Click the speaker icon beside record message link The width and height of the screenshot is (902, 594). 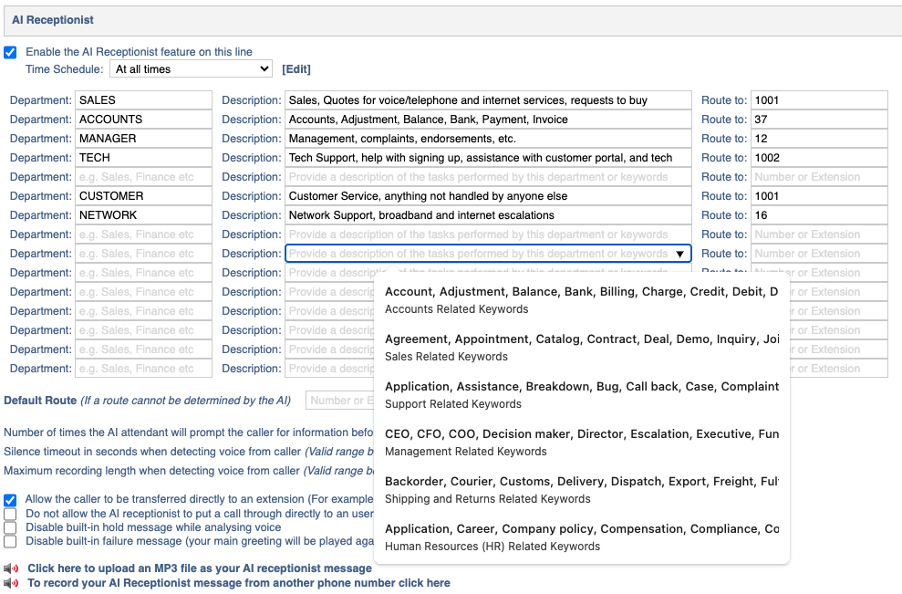point(11,583)
